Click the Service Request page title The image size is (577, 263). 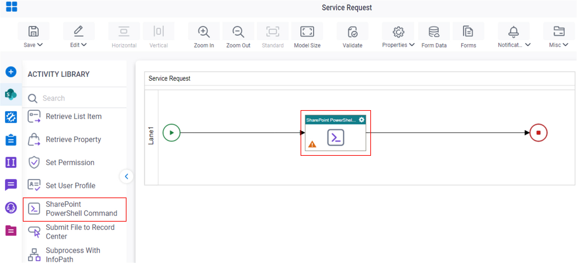click(x=347, y=7)
